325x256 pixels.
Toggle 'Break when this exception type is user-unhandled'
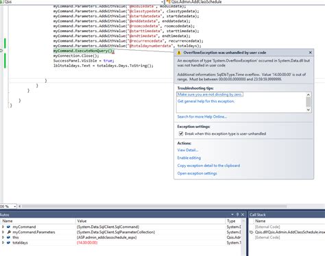pos(181,133)
